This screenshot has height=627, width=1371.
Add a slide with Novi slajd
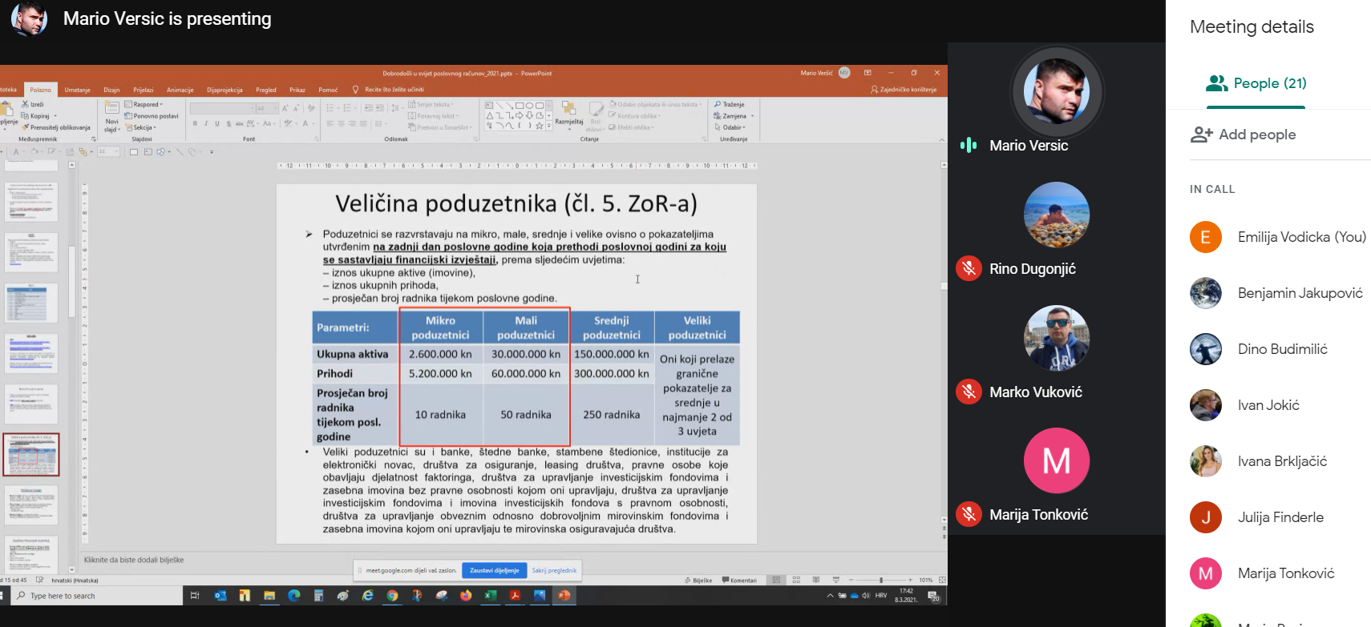[x=111, y=117]
